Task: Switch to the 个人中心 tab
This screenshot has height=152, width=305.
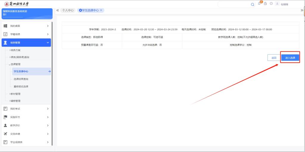Action: (x=68, y=10)
